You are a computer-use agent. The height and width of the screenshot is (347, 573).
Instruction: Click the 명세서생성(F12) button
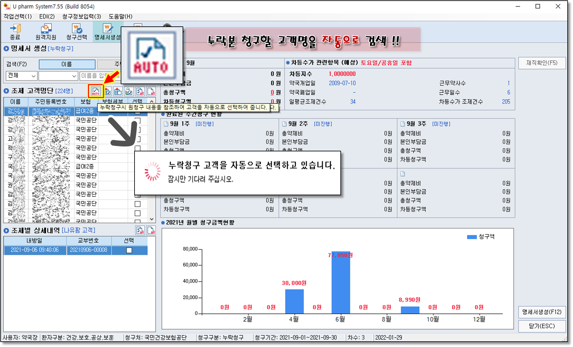click(x=542, y=312)
